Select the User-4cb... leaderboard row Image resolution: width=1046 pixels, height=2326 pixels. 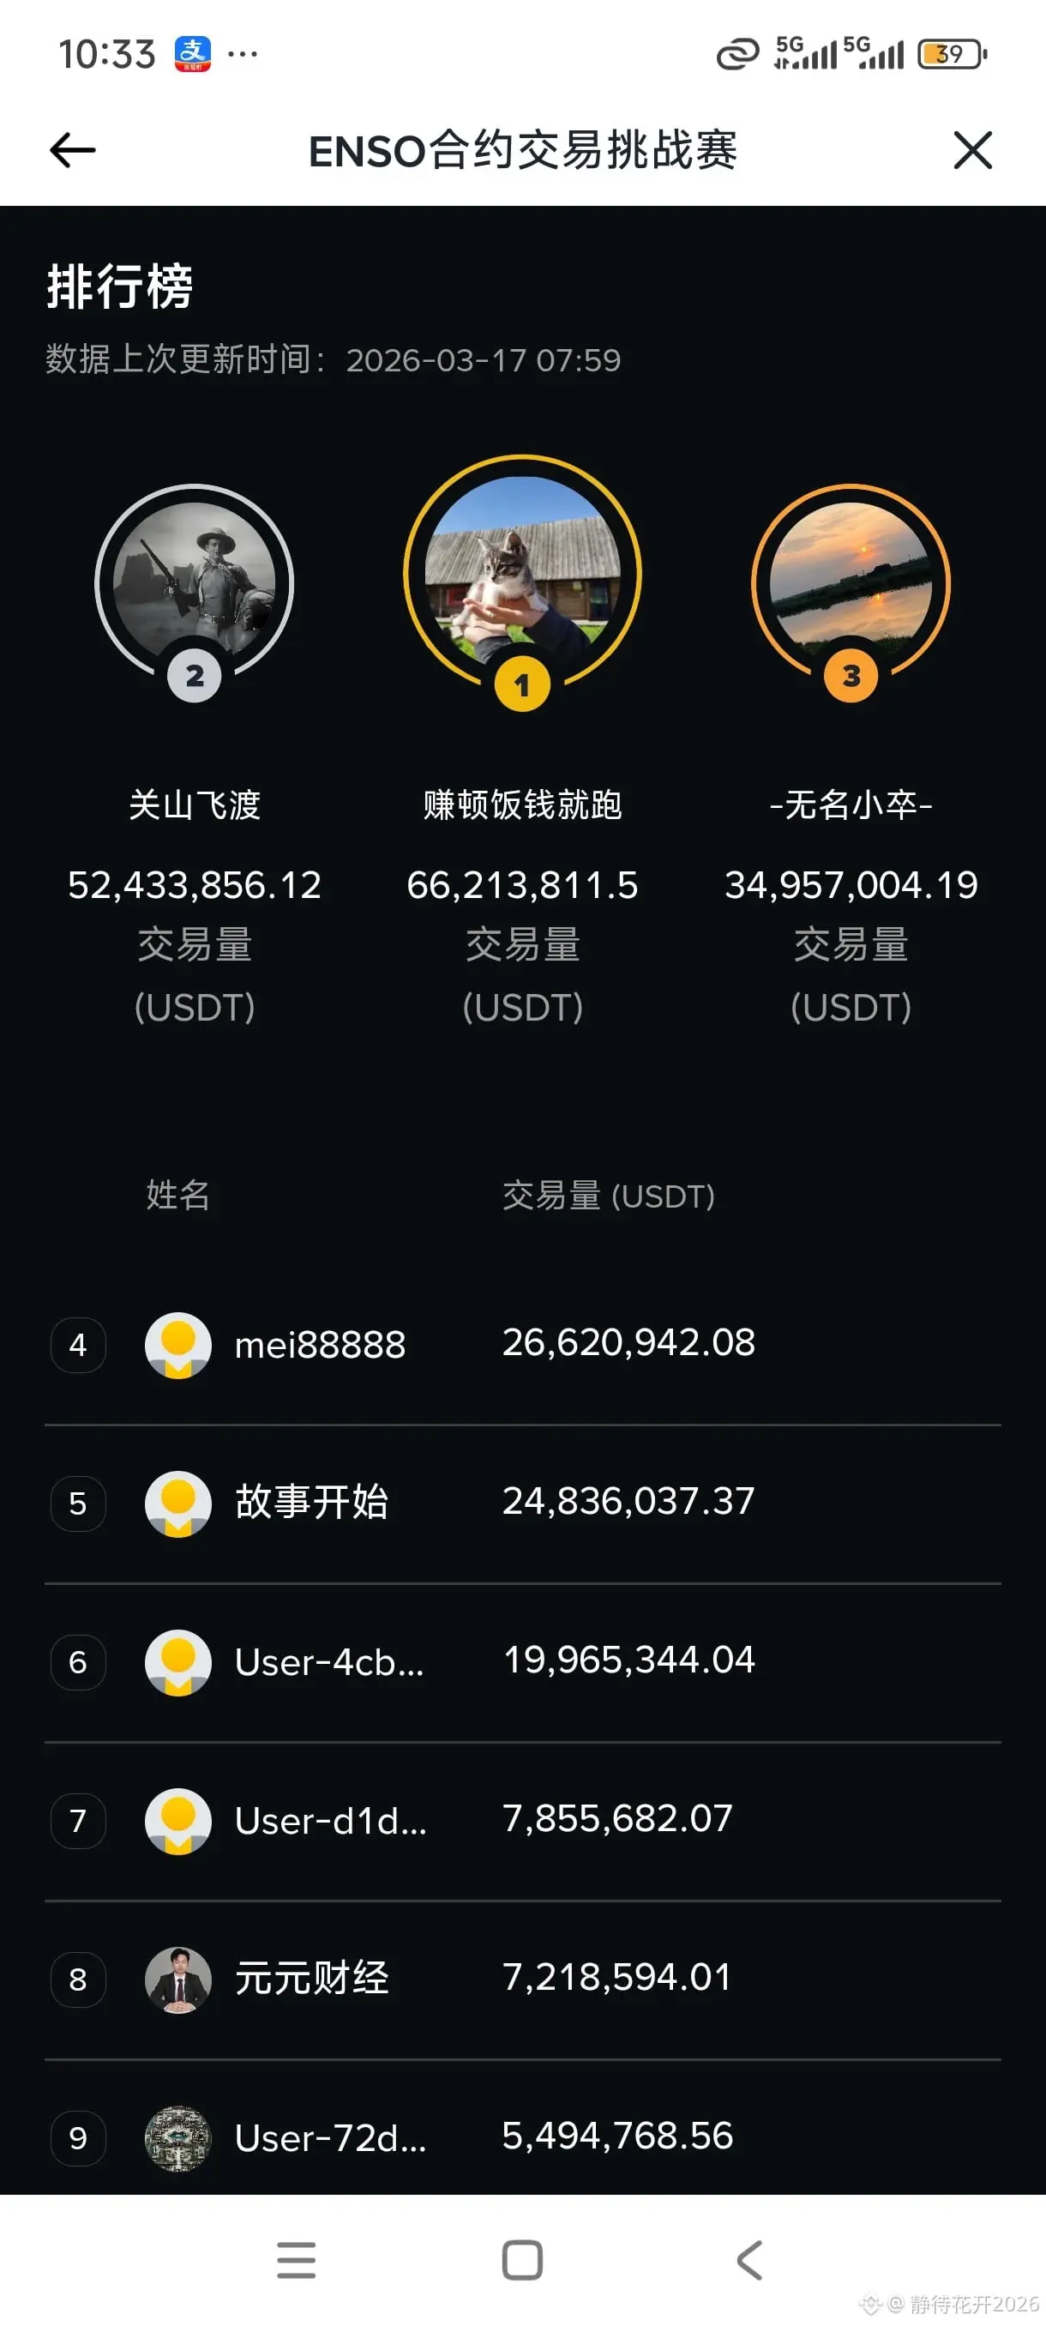[522, 1662]
